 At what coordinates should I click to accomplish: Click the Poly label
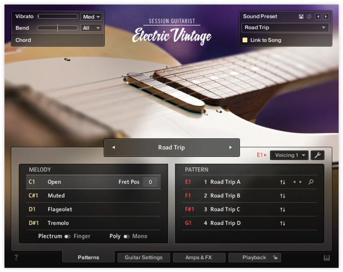point(115,236)
